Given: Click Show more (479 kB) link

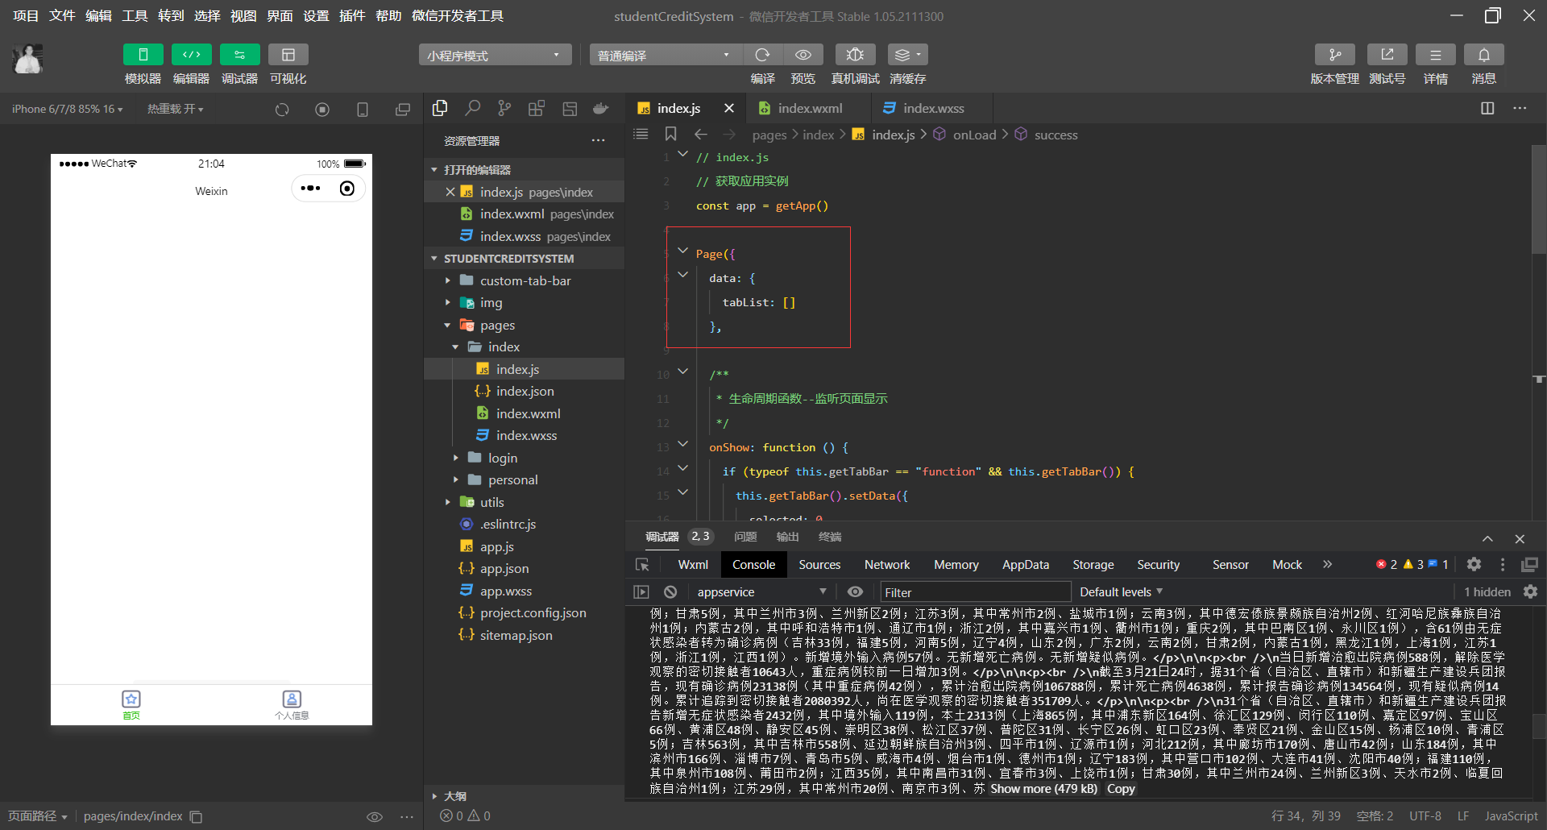Looking at the screenshot, I should click(x=1043, y=789).
